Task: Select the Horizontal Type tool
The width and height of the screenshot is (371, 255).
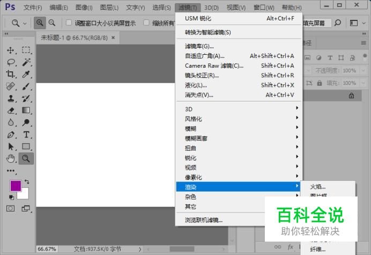Action: 26,135
